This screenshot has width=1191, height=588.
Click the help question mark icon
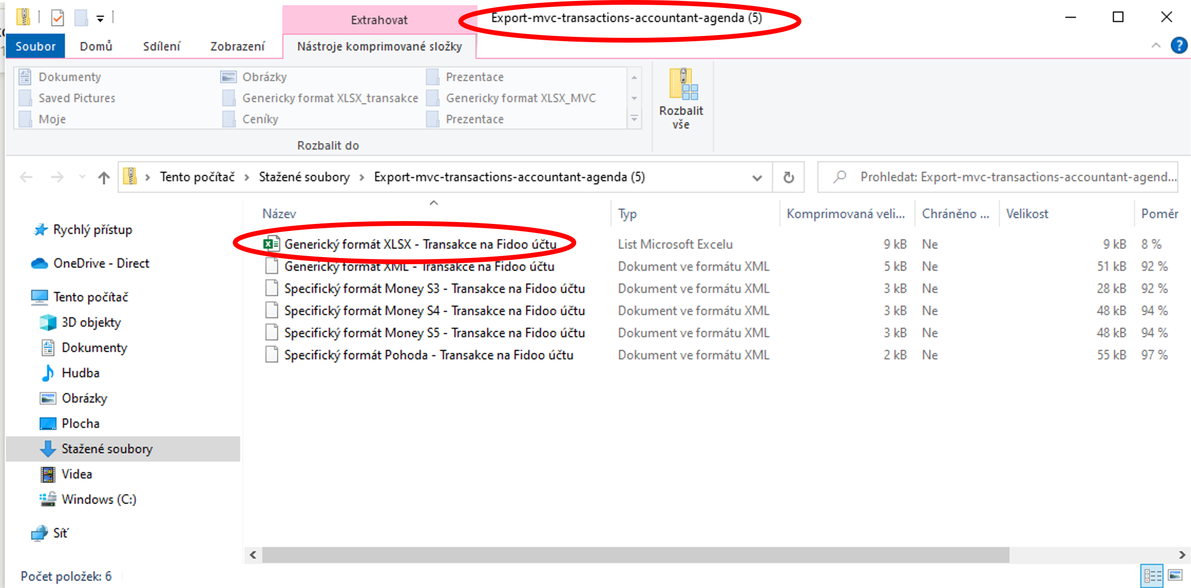coord(1179,45)
